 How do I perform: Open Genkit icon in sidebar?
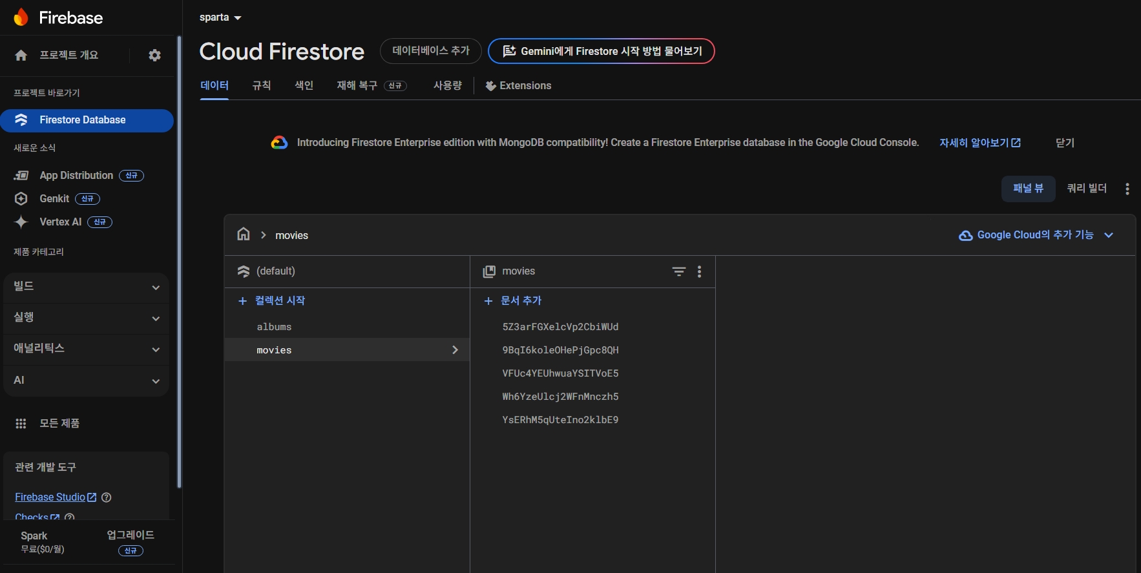21,199
